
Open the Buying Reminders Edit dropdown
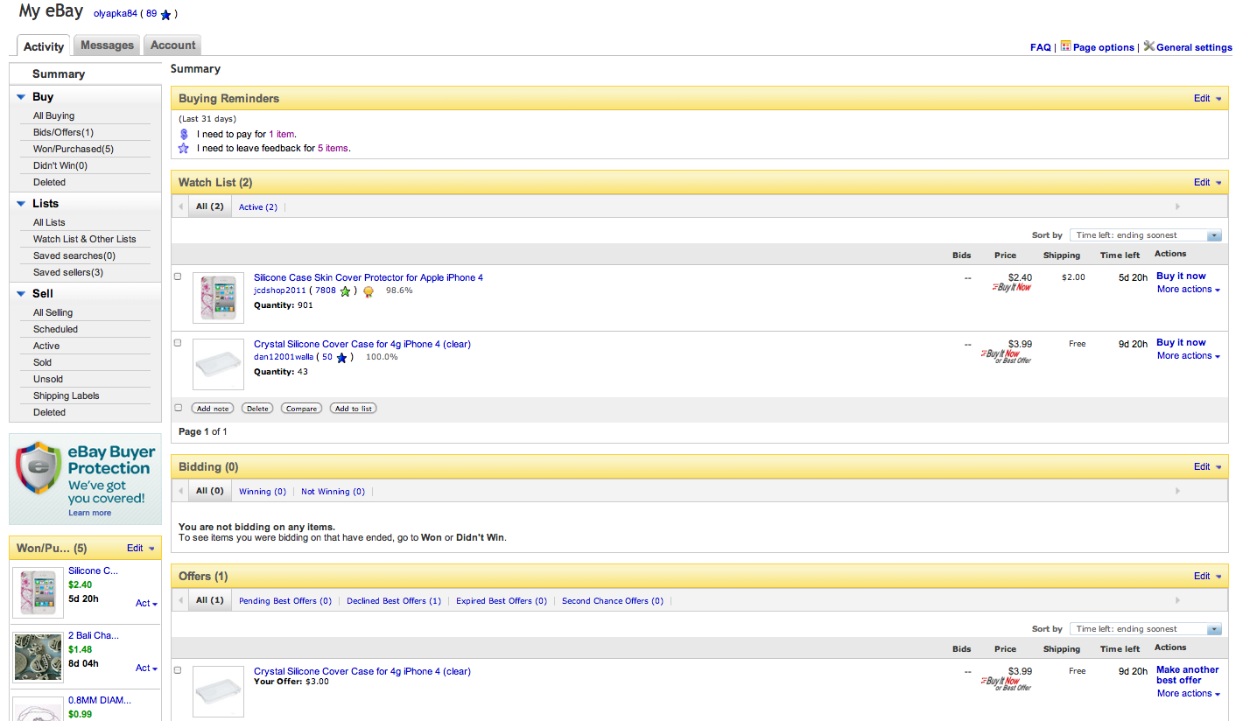point(1208,99)
